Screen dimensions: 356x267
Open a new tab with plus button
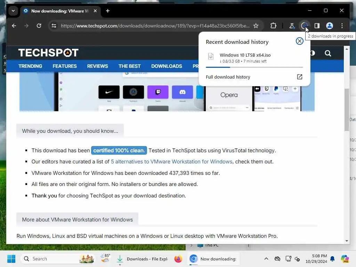pos(108,11)
